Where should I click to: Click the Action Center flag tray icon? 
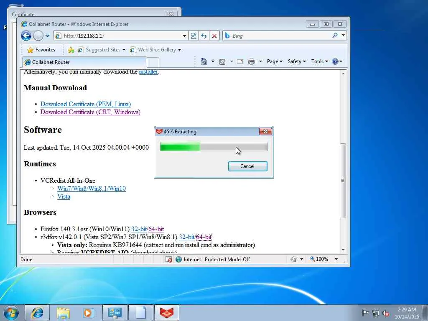click(x=365, y=313)
